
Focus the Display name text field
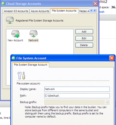coord(77,89)
